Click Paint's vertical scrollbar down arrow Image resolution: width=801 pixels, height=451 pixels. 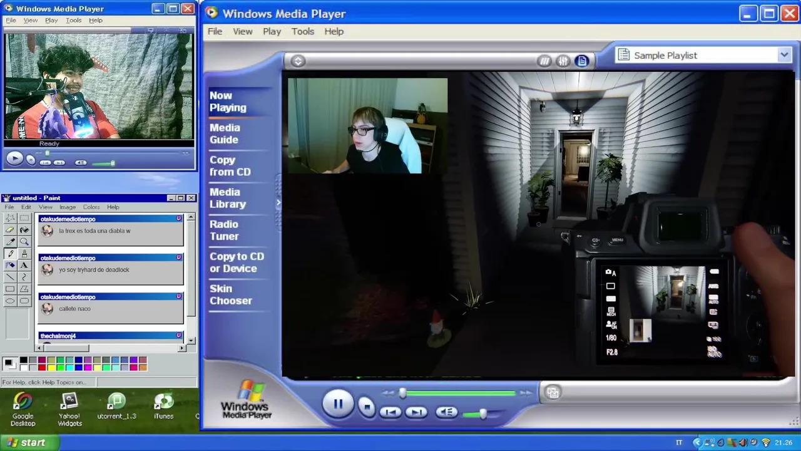click(191, 341)
